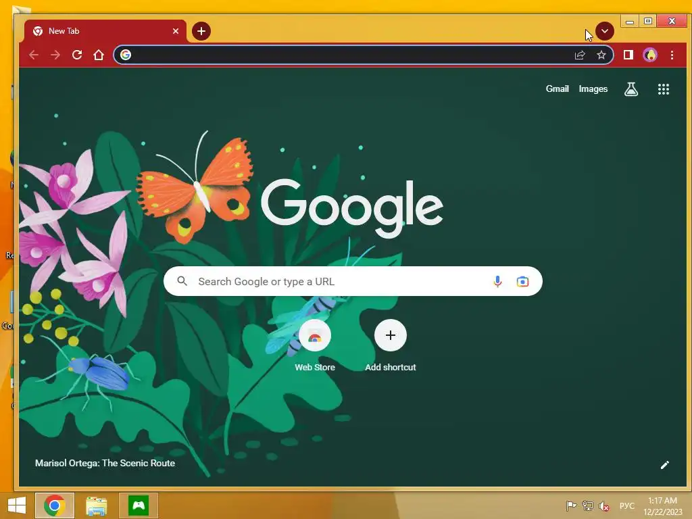Open Images link
The height and width of the screenshot is (519, 692).
tap(593, 89)
